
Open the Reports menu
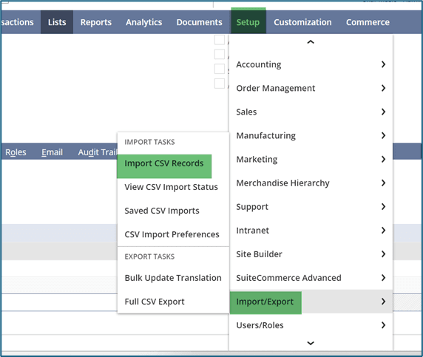coord(96,22)
